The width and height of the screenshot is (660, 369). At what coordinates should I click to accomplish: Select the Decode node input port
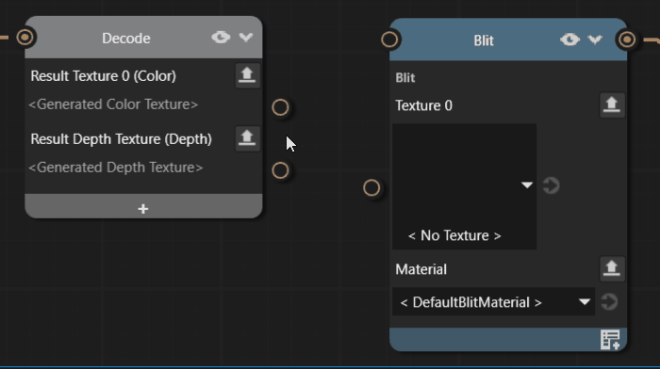tap(25, 38)
